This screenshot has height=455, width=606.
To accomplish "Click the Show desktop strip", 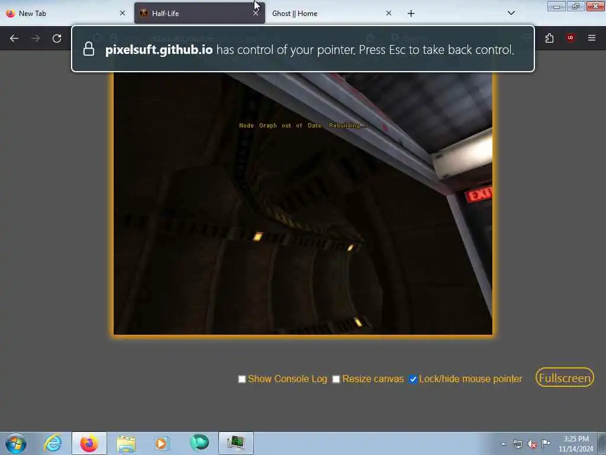I will coord(602,443).
